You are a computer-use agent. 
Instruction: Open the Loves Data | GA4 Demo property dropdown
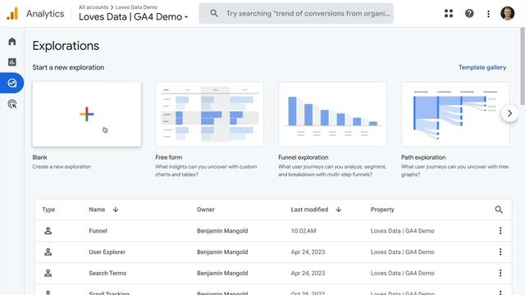coord(133,16)
